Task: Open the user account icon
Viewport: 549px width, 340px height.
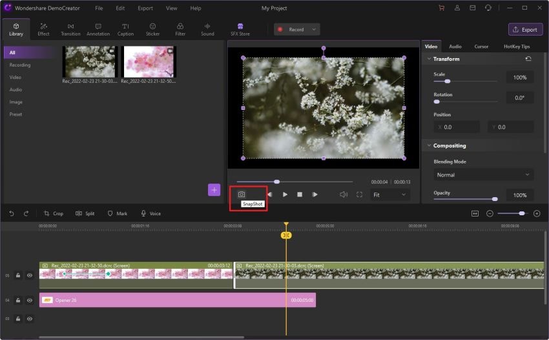Action: click(457, 8)
